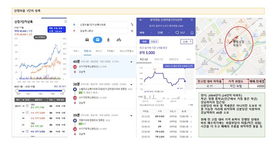Expand the 39분 route details
276x155 pixels.
[131, 115]
